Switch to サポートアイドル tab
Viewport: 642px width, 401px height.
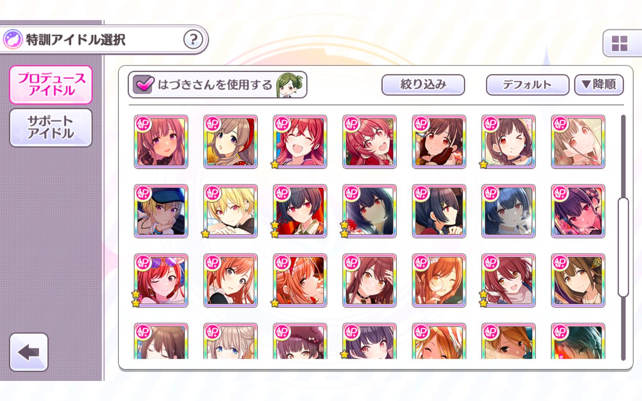pyautogui.click(x=51, y=127)
